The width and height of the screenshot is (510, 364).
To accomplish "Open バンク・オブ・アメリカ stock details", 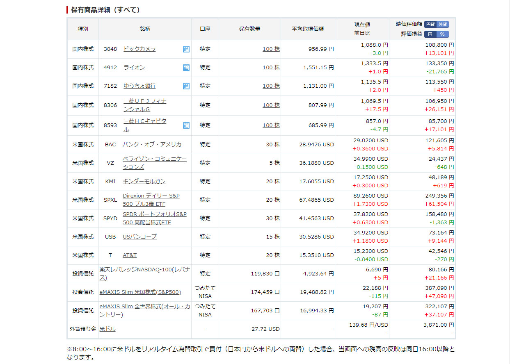I will [152, 144].
